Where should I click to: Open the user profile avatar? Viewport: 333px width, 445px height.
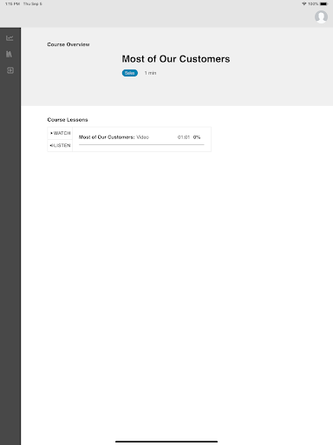[x=321, y=17]
